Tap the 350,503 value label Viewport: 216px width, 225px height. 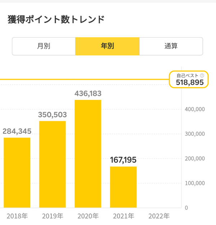[53, 114]
